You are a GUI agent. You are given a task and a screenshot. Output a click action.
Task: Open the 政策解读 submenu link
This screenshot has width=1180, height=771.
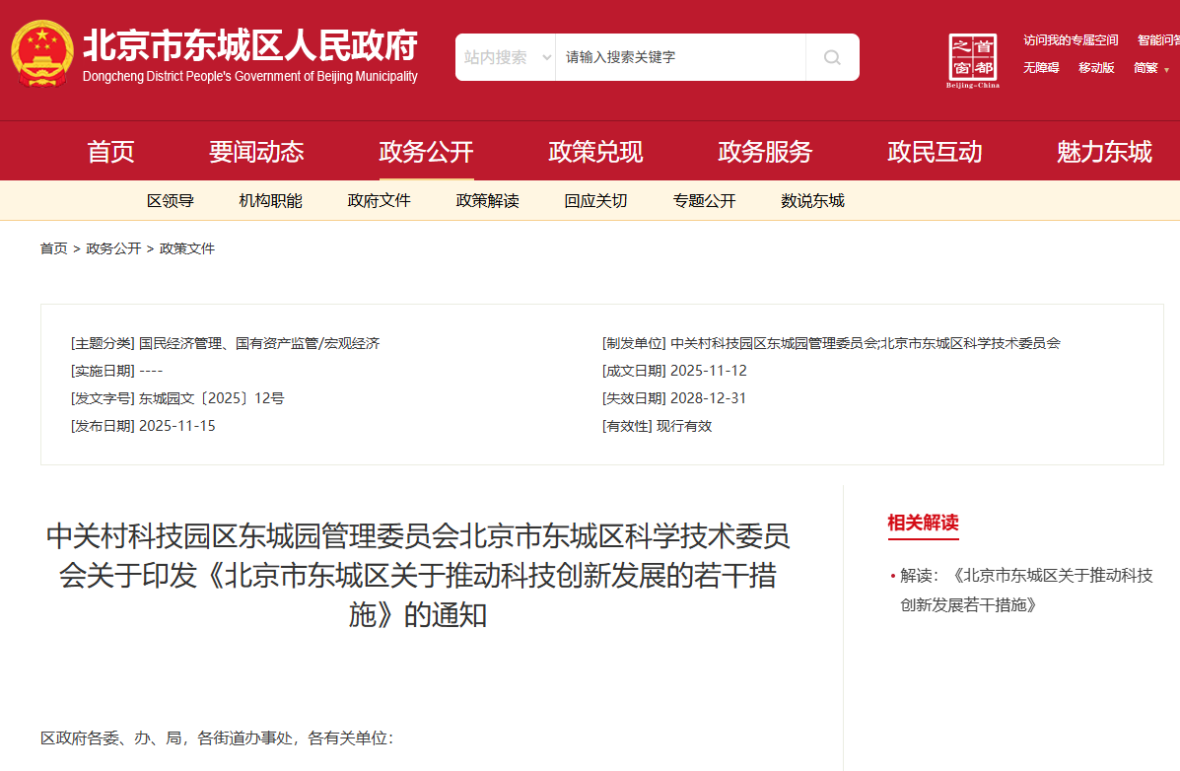click(487, 200)
